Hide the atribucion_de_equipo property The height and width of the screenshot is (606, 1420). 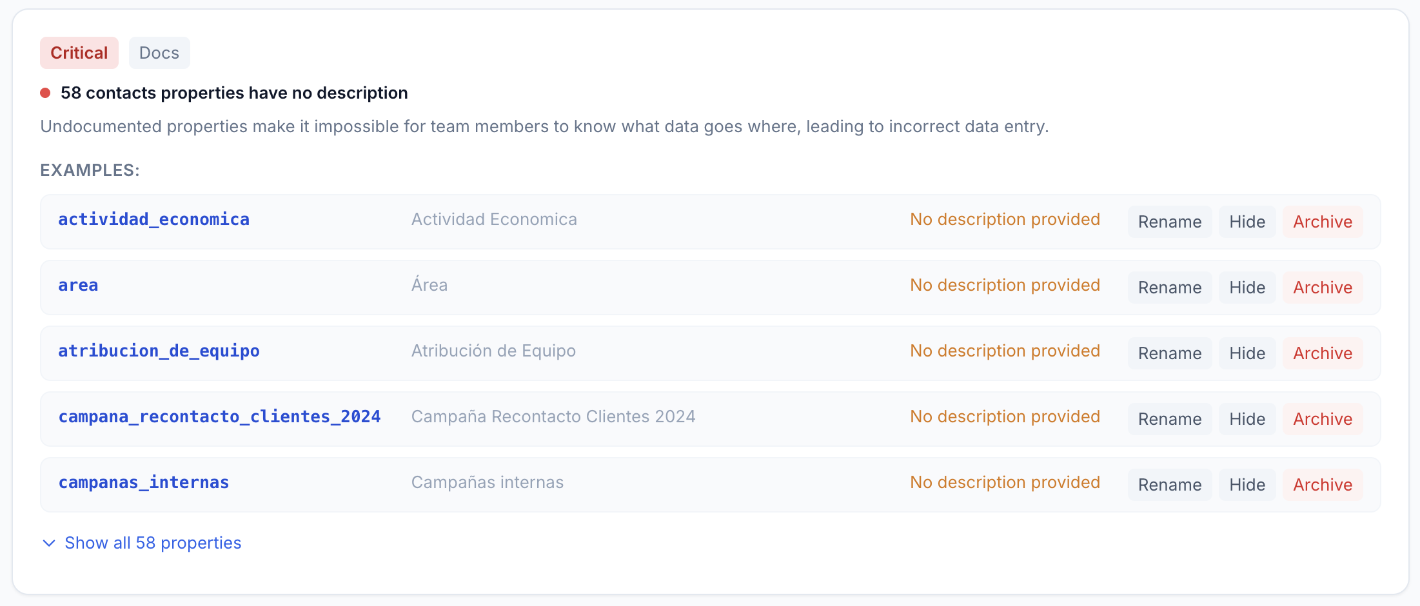(x=1247, y=353)
